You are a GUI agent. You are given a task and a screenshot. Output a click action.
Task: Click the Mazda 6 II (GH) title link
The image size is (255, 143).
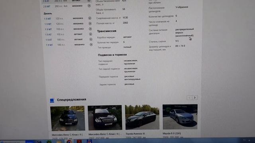click(172, 133)
